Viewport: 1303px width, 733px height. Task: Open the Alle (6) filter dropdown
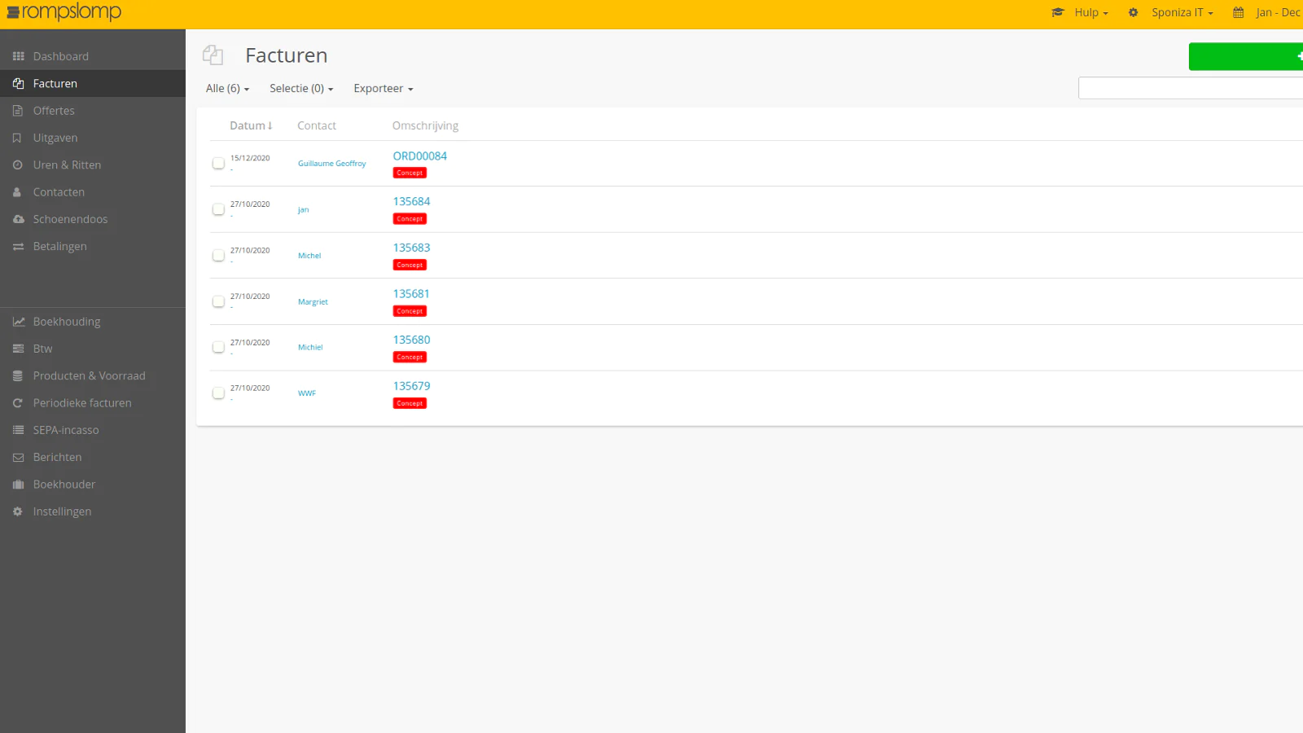point(227,89)
